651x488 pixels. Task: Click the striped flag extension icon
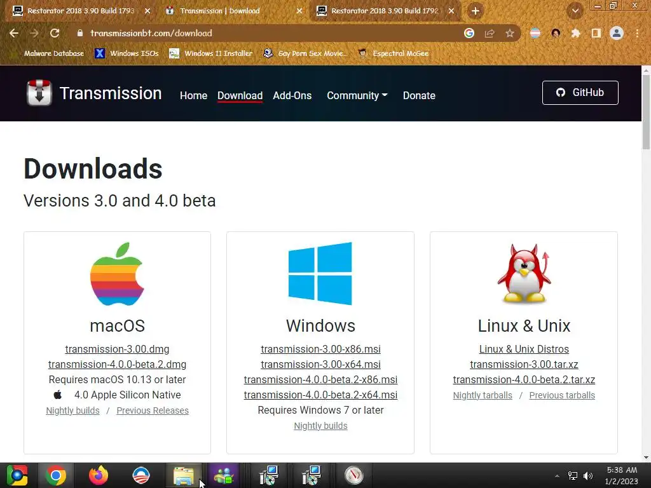coord(535,33)
